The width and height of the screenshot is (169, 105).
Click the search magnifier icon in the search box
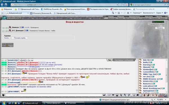165,5
